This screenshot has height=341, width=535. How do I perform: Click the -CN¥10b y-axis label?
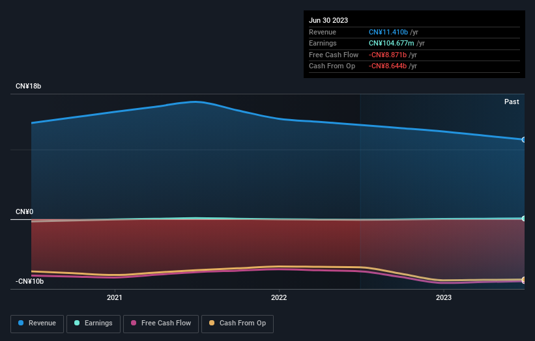point(30,281)
